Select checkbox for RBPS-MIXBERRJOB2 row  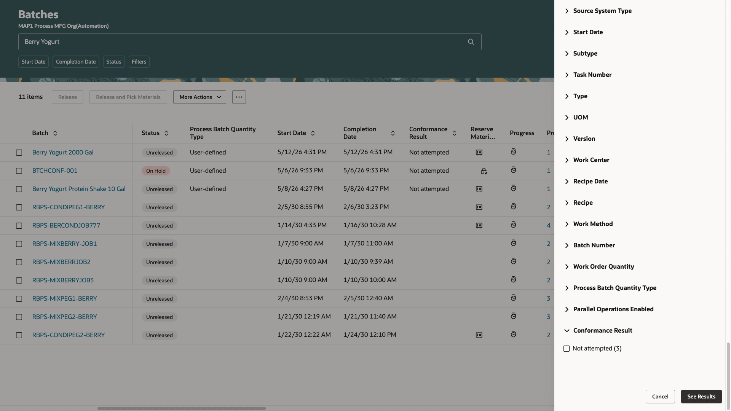pos(19,262)
